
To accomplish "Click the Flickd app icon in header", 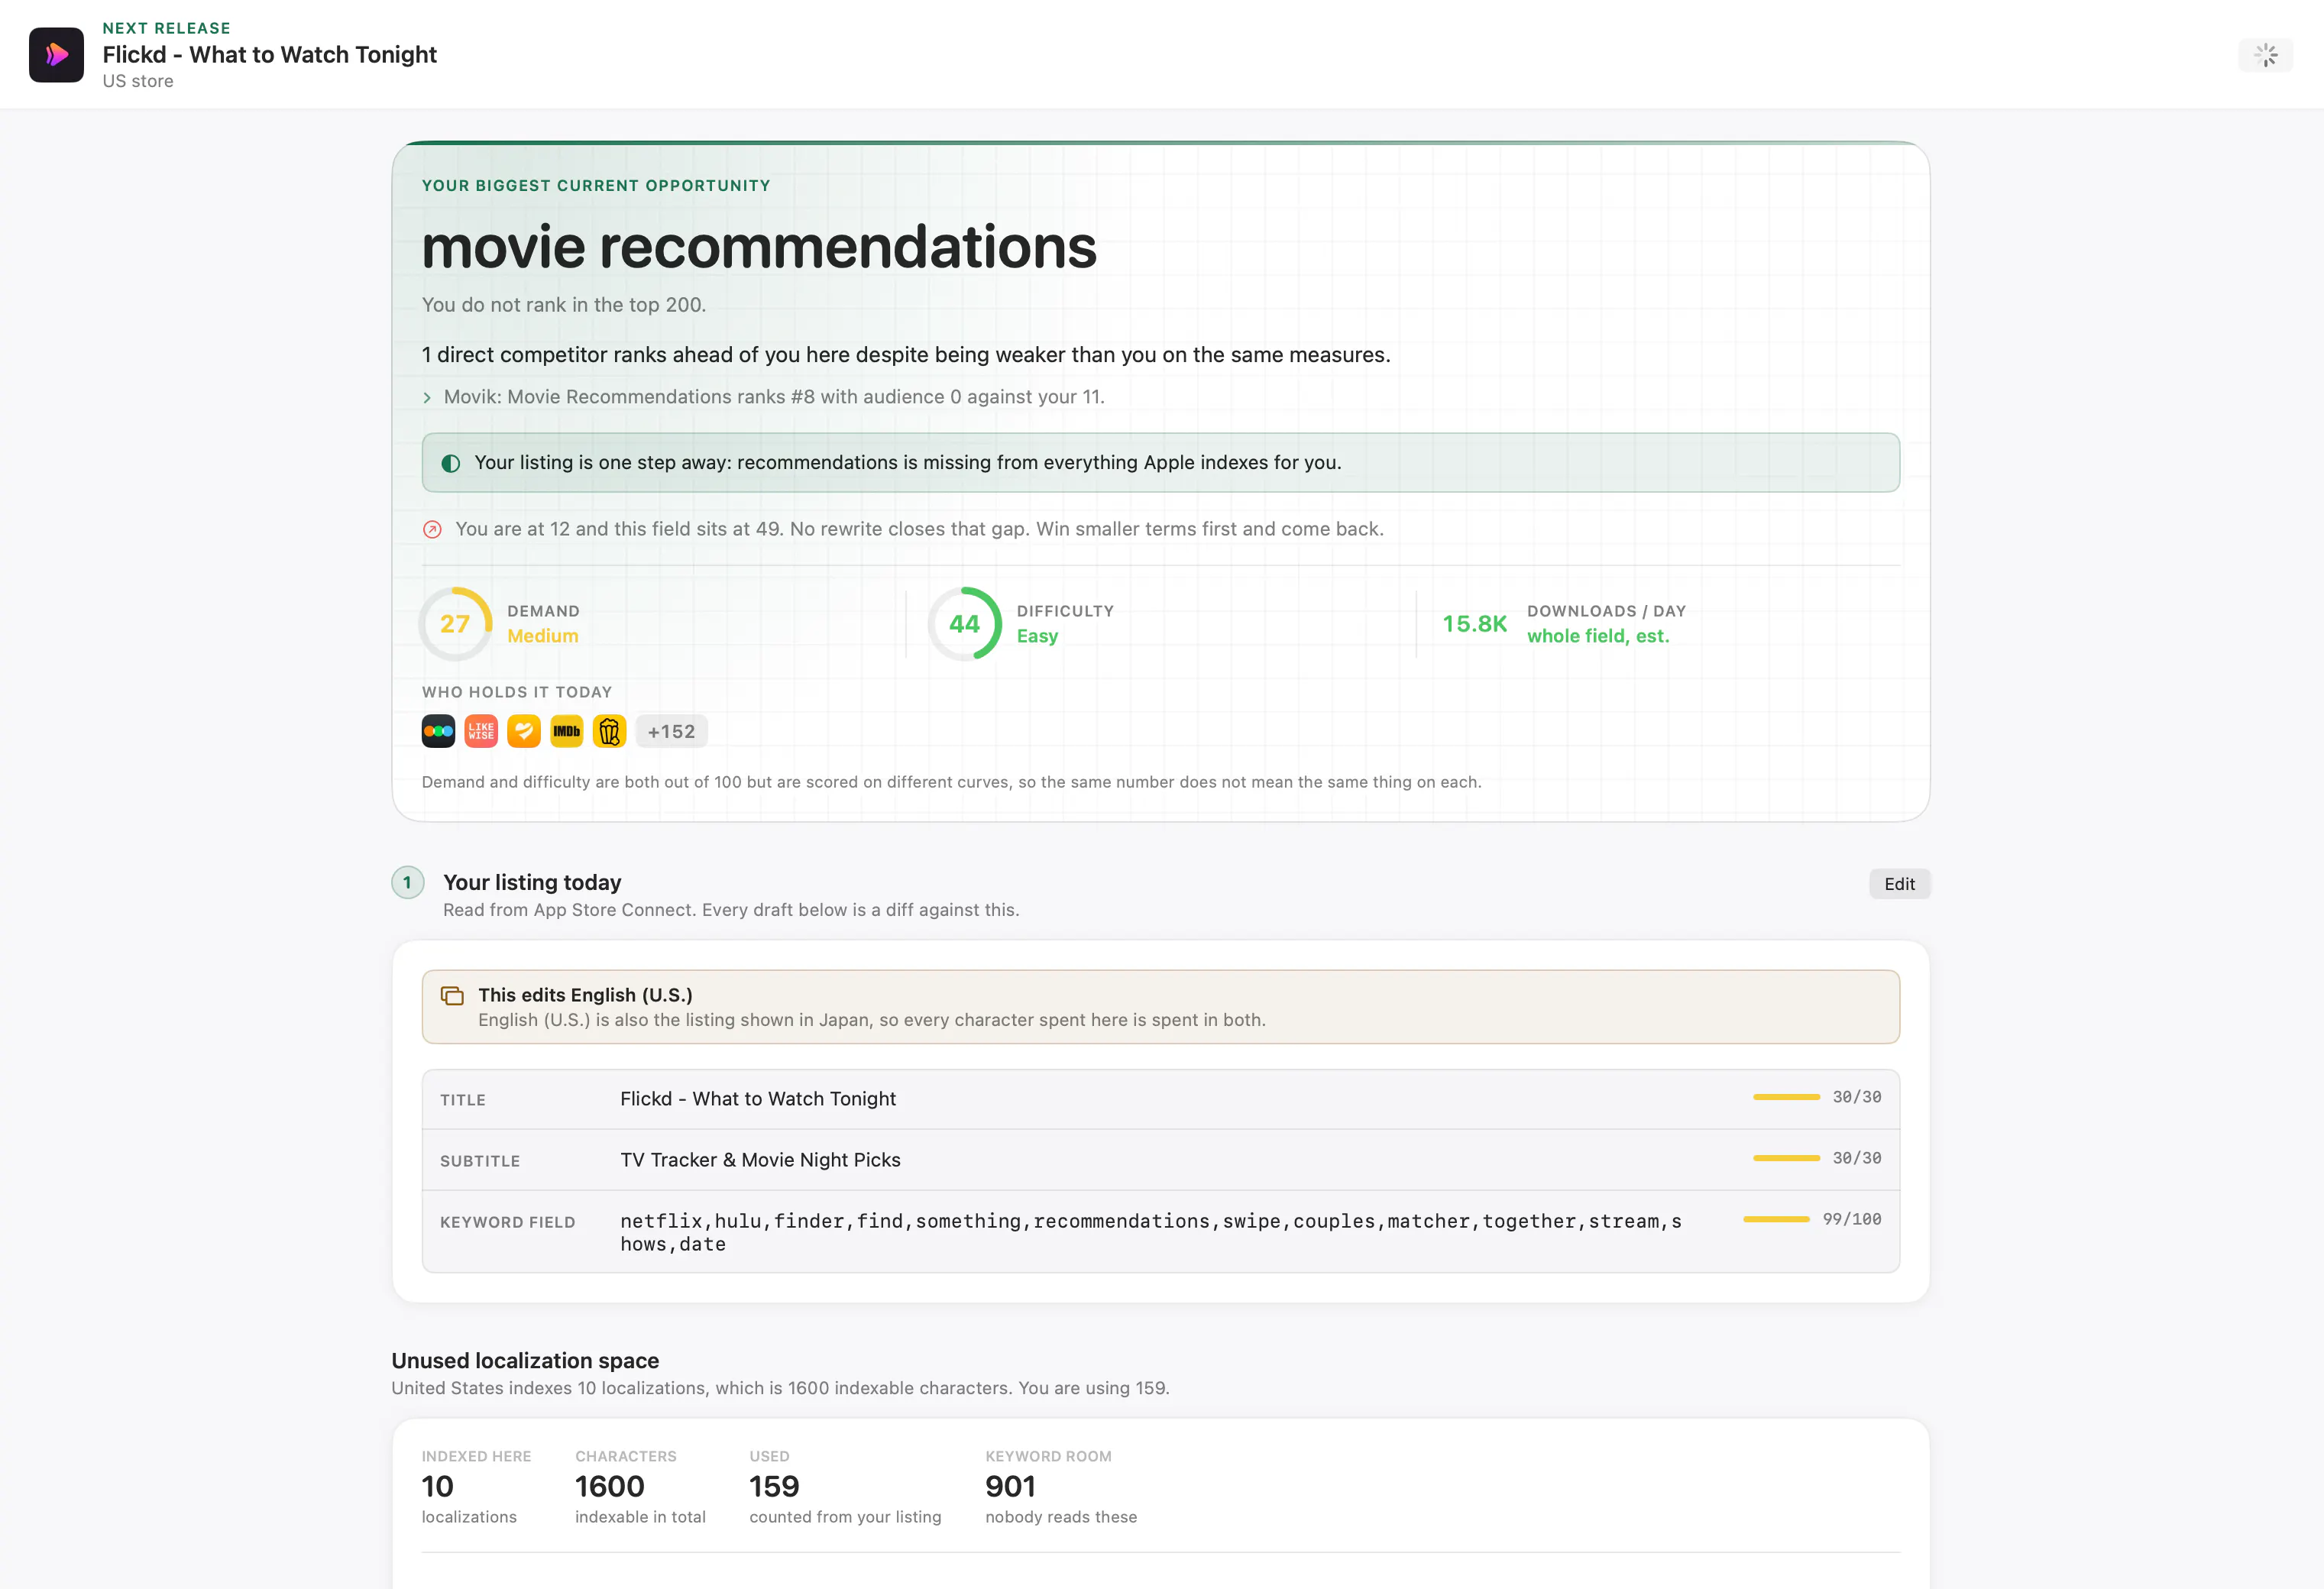I will pos(56,55).
